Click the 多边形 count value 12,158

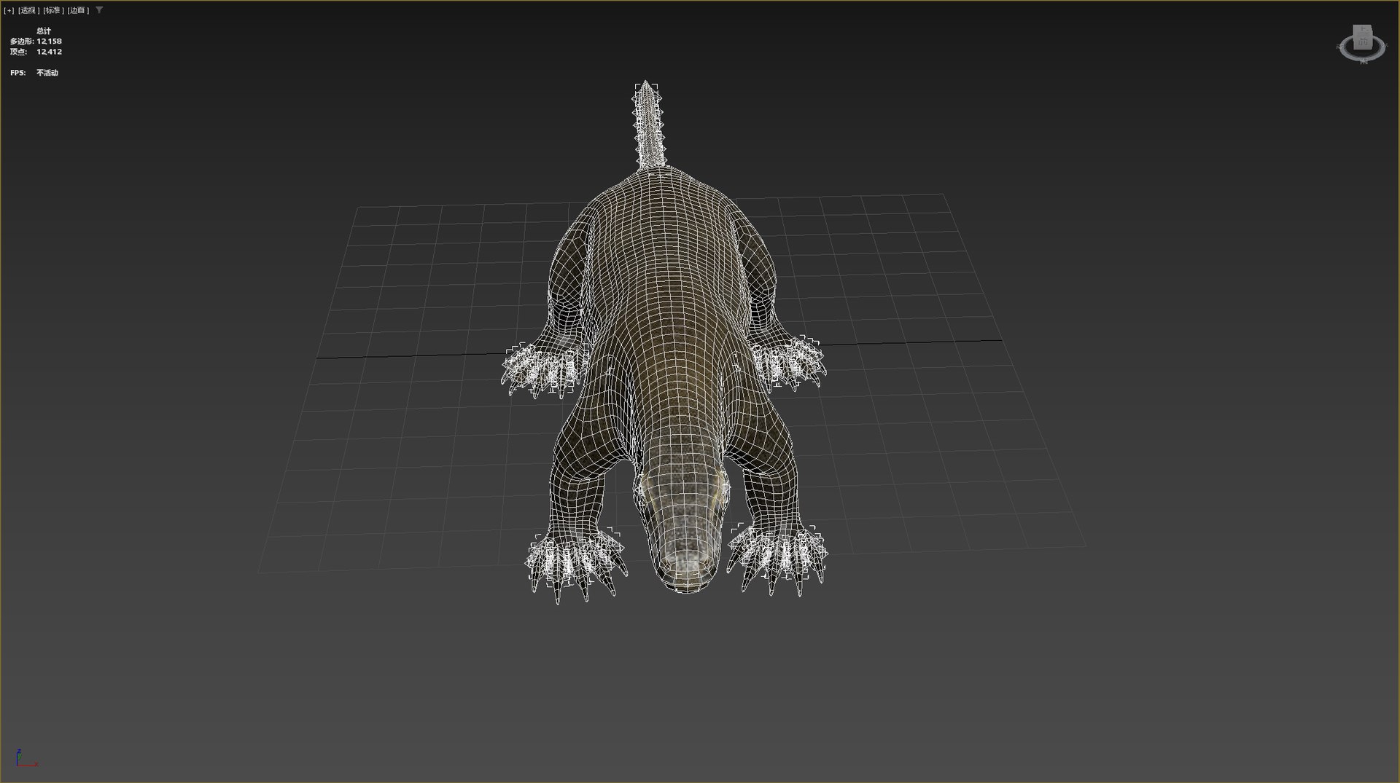click(x=49, y=42)
